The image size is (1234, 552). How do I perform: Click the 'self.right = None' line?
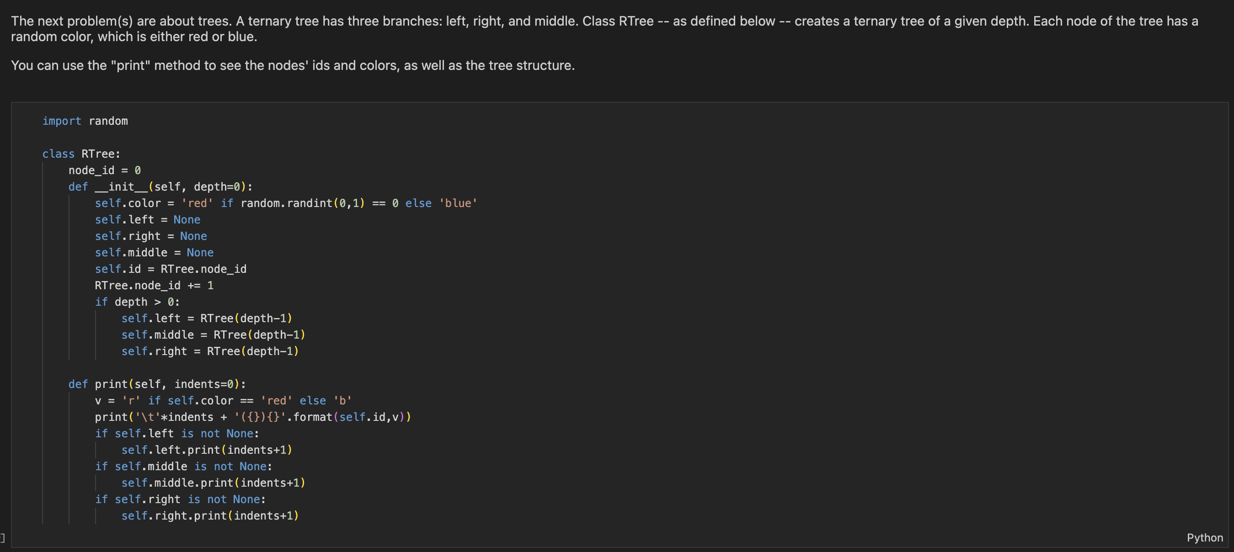click(150, 236)
